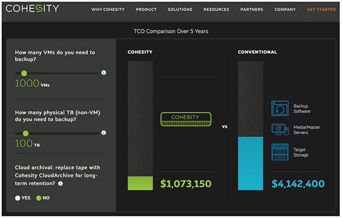Click the green Cohesity appliance graphic
The height and width of the screenshot is (219, 342).
[185, 119]
